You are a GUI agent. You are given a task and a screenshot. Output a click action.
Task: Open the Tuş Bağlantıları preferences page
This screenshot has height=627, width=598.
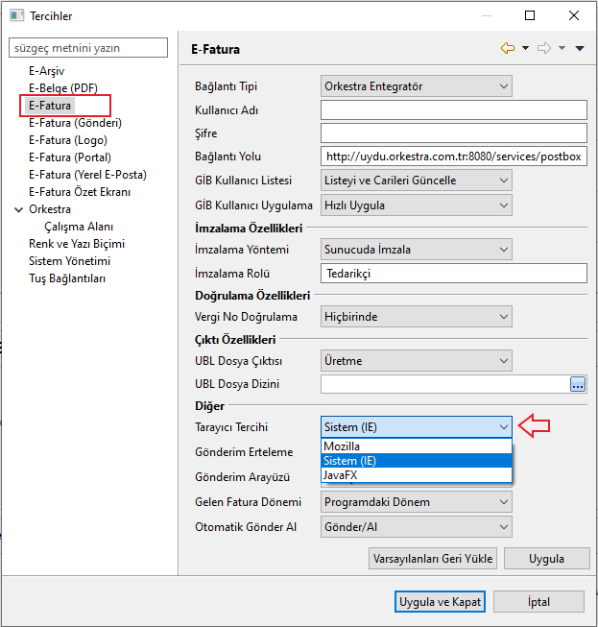(x=67, y=278)
